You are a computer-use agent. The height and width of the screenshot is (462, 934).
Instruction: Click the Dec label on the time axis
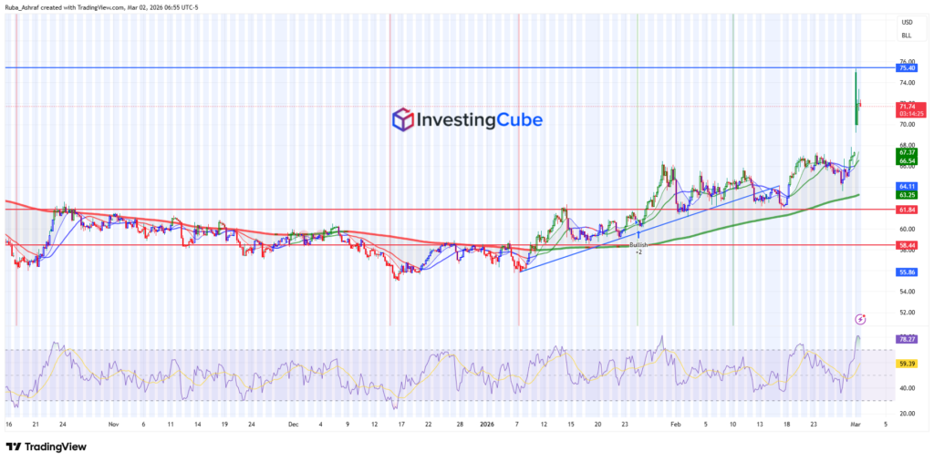pos(292,425)
